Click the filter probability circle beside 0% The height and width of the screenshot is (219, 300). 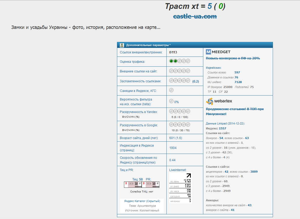(x=171, y=101)
